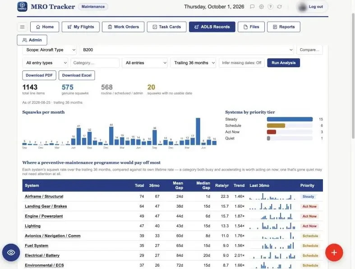Click the 568 routine/scheduled/admin count
Viewport: 355px width, 269px height.
click(107, 87)
